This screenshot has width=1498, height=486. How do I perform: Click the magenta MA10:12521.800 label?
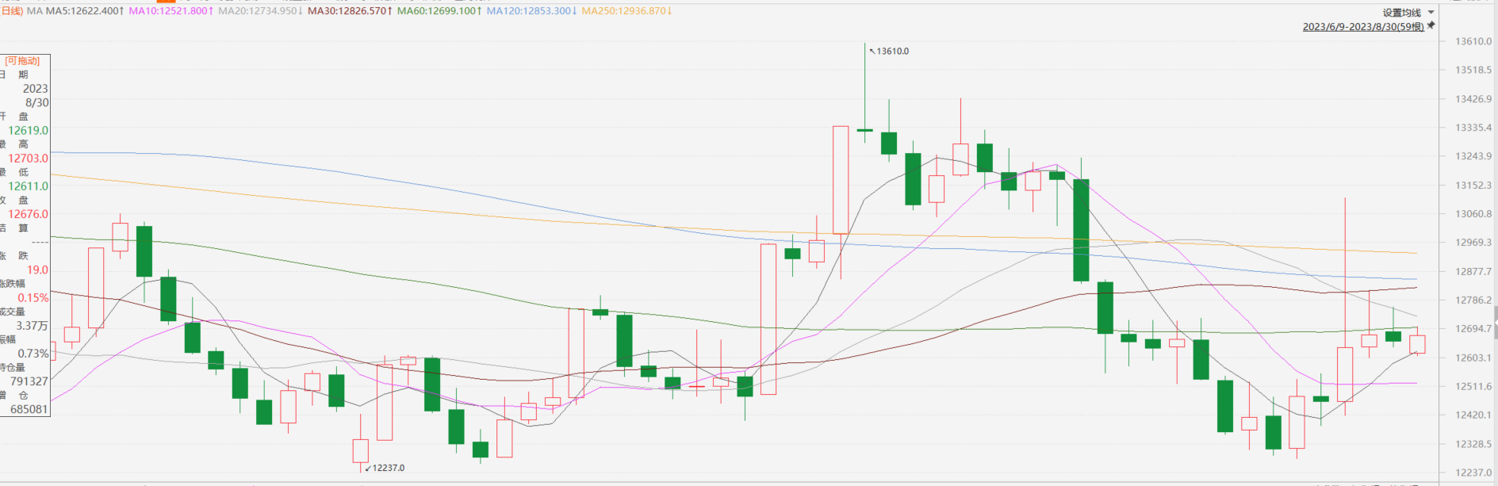tap(170, 11)
